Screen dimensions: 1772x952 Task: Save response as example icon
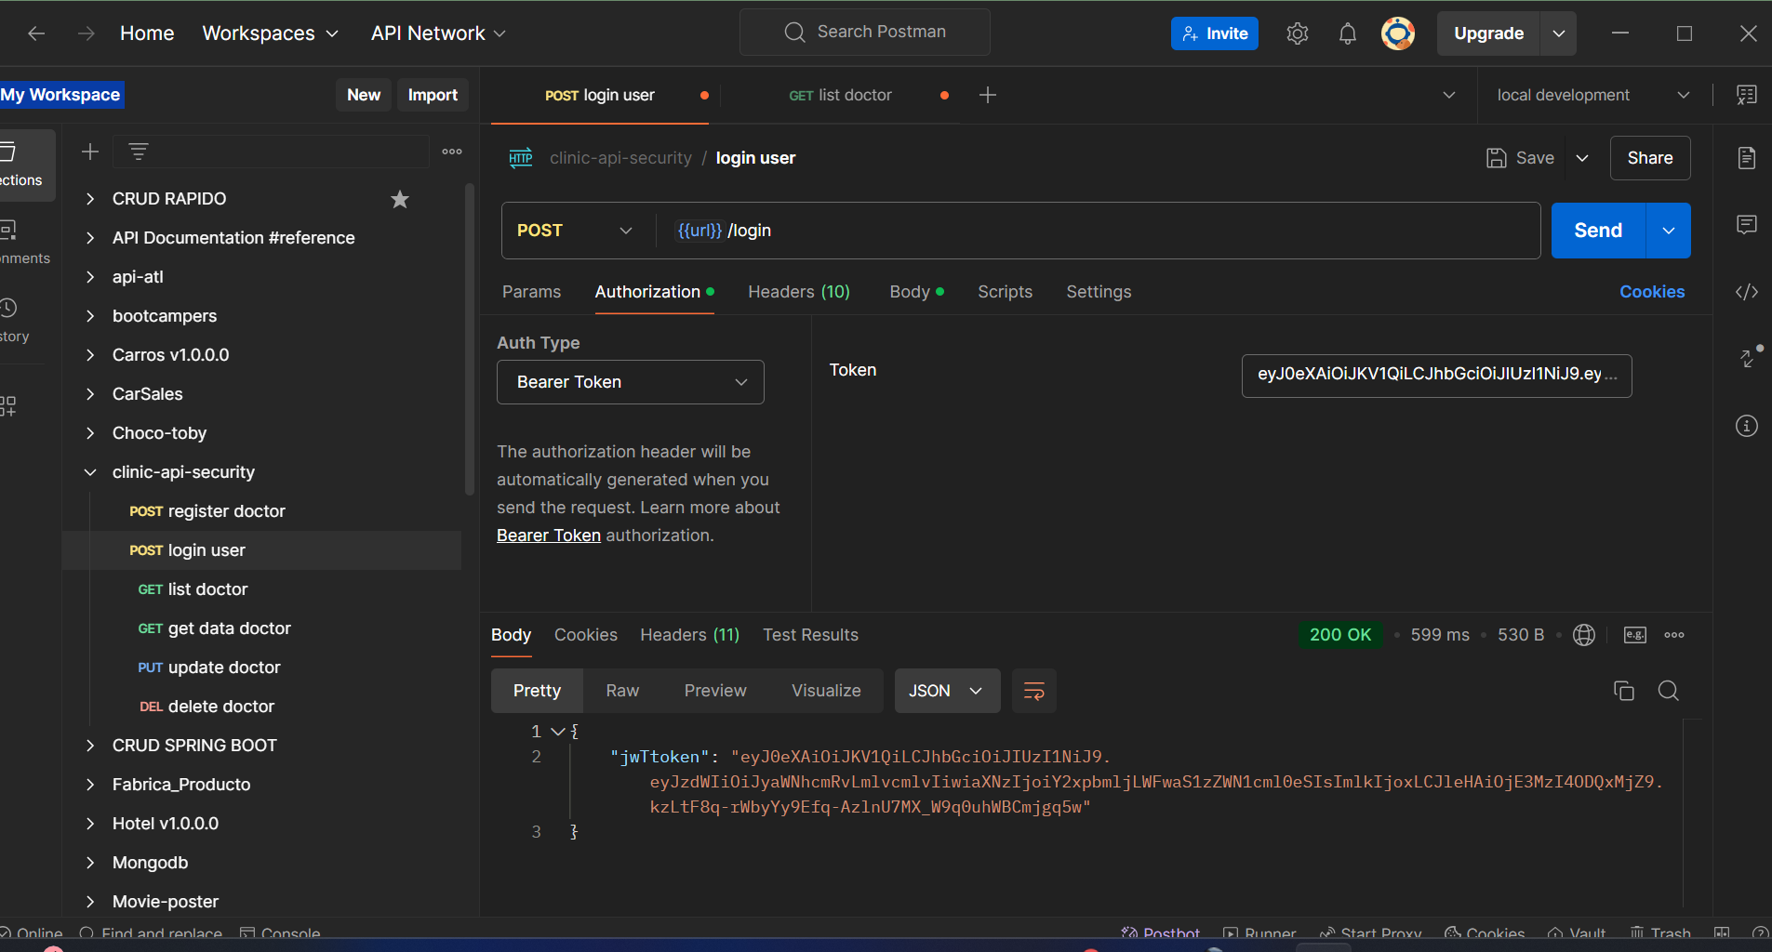click(1634, 635)
